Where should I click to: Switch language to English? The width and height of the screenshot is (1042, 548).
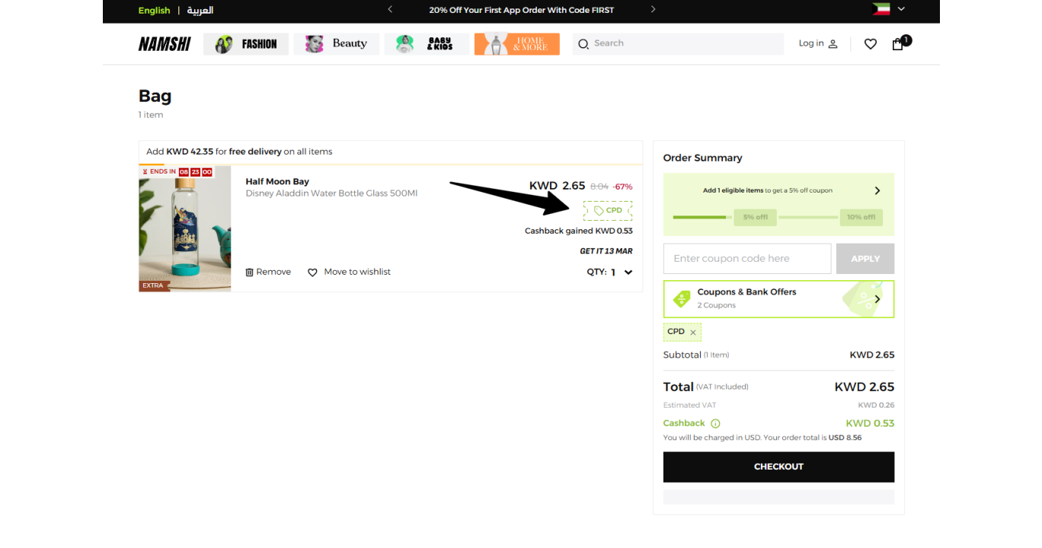click(155, 11)
